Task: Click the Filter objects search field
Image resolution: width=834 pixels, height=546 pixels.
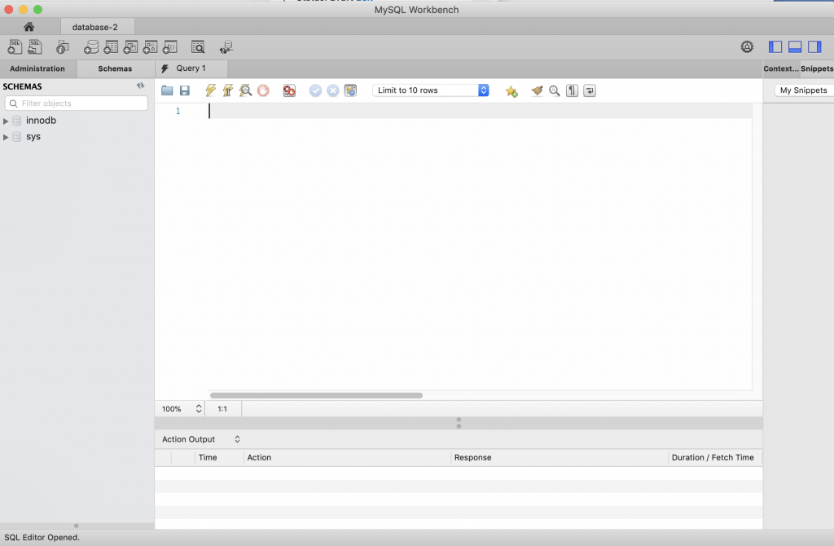Action: 76,103
